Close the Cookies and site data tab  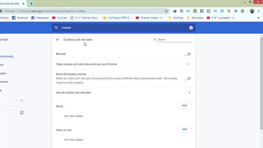coord(23,4)
